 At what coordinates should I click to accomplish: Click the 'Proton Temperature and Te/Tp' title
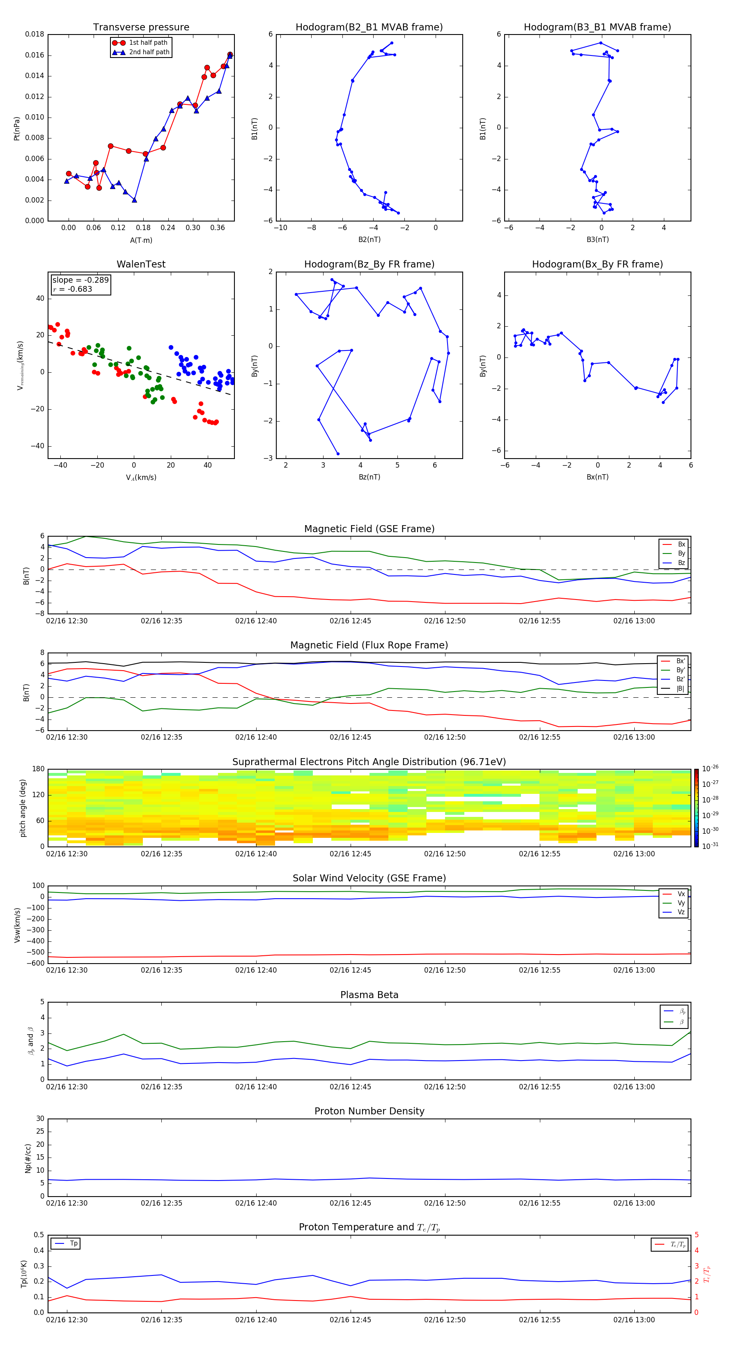point(369,1227)
